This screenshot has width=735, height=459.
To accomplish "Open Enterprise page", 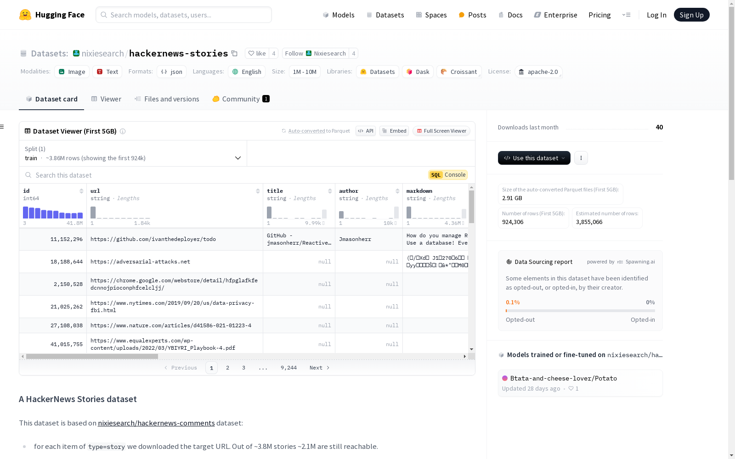I will (555, 15).
